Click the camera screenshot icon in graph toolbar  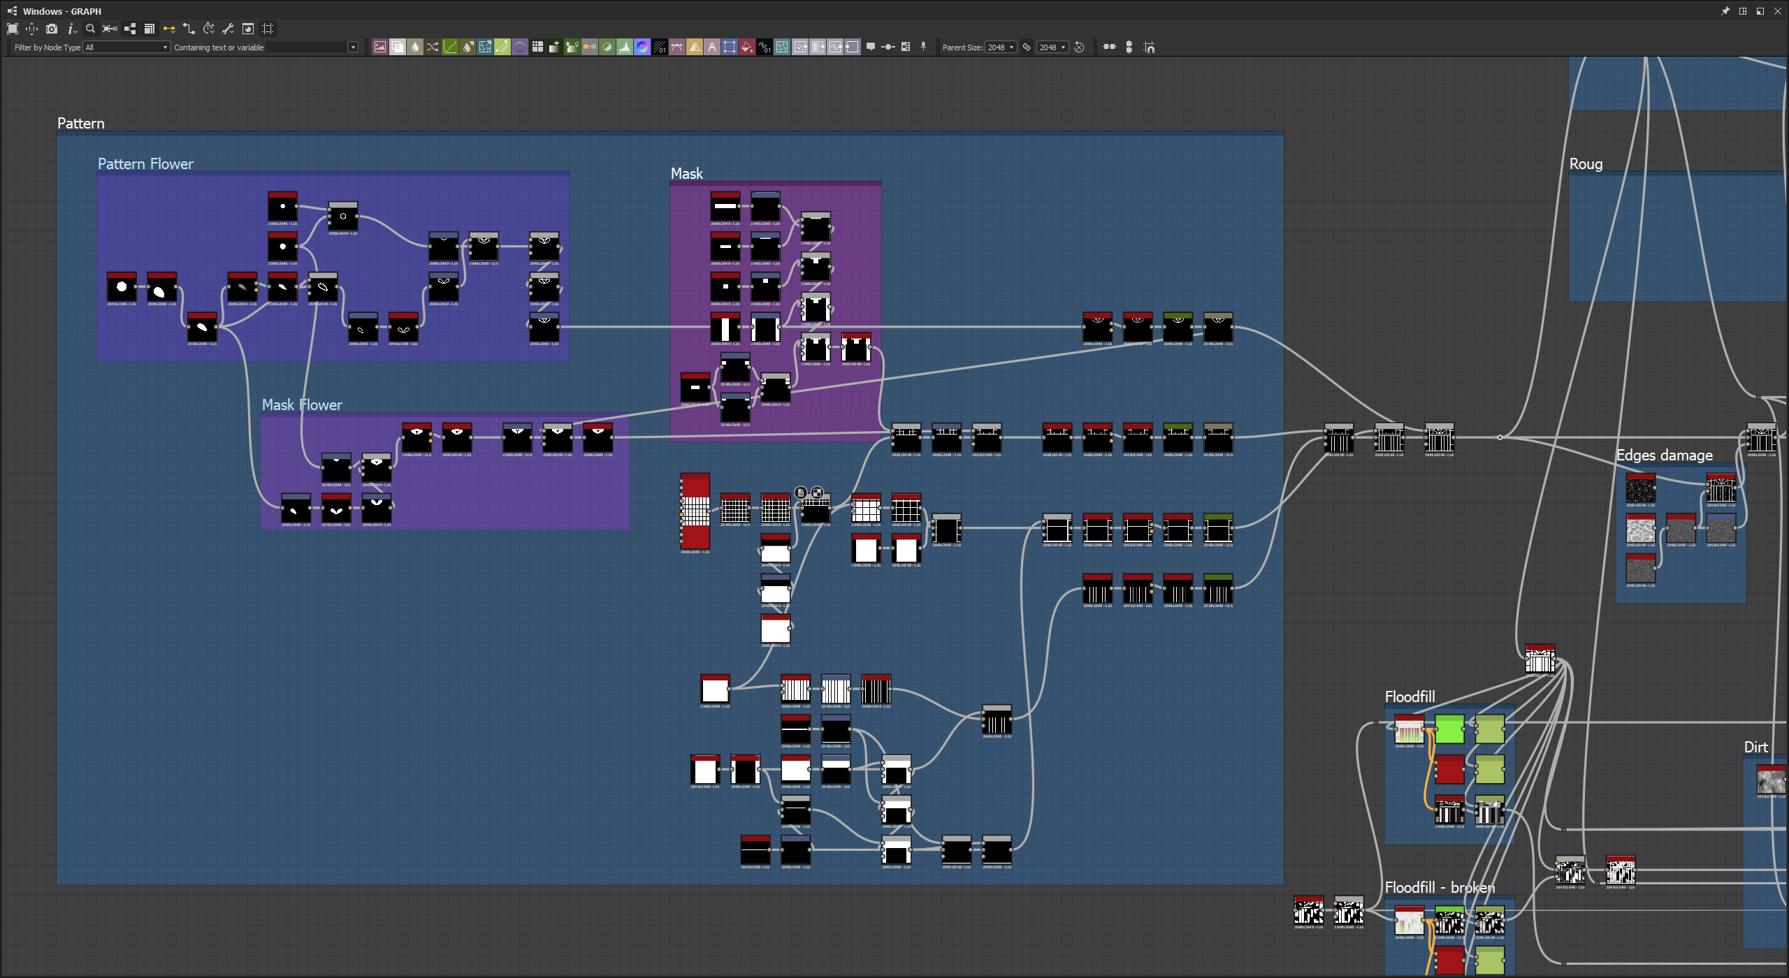tap(52, 29)
